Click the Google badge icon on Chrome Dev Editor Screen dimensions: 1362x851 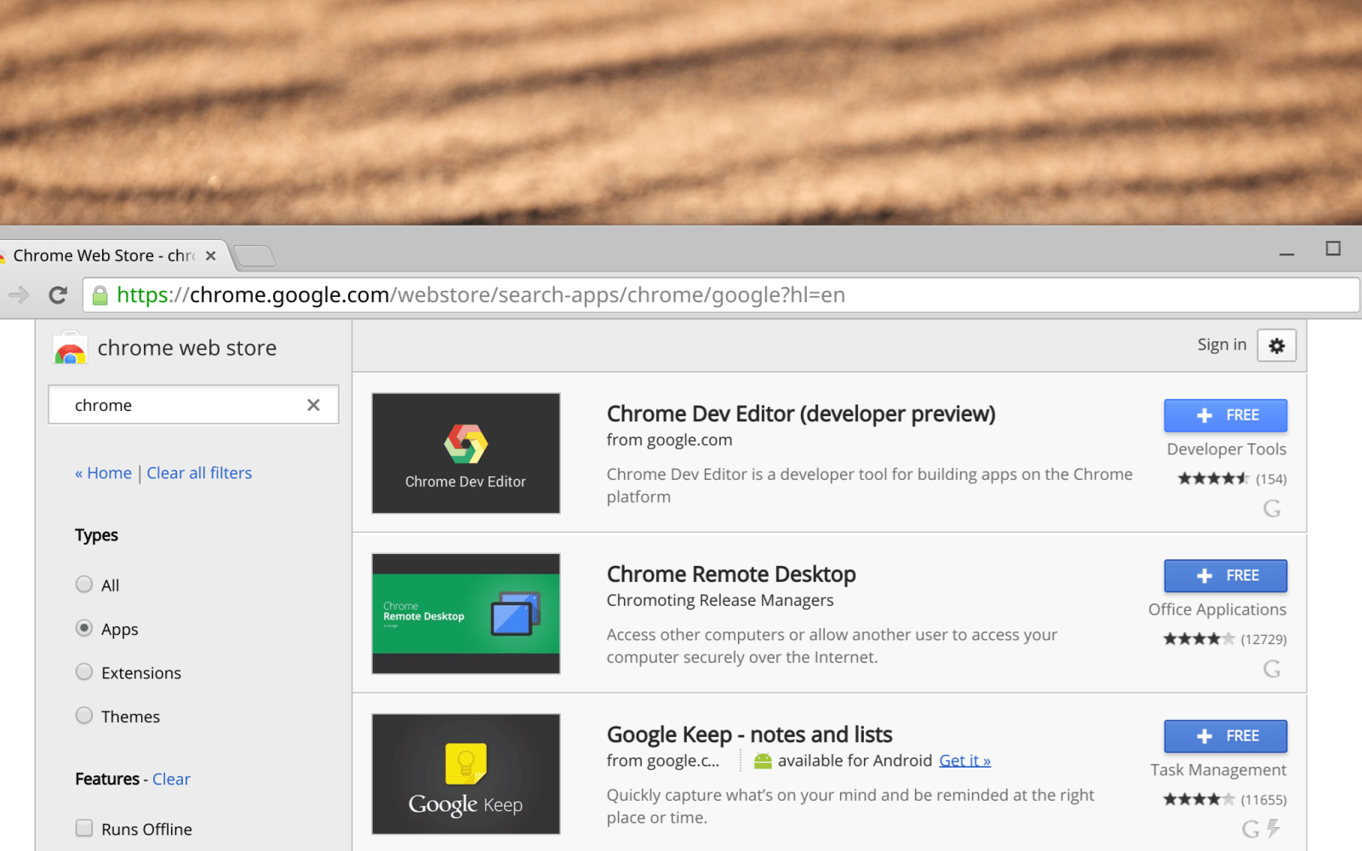coord(1272,509)
